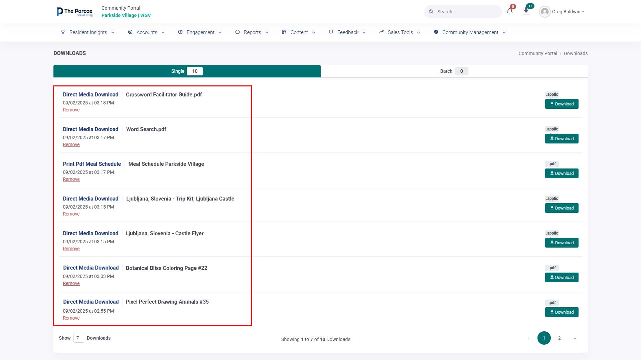The image size is (641, 360).
Task: Click the Accounts person icon
Action: point(130,32)
